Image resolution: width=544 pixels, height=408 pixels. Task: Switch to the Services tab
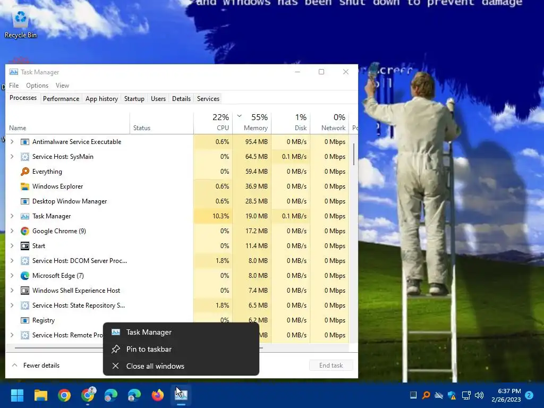tap(208, 99)
